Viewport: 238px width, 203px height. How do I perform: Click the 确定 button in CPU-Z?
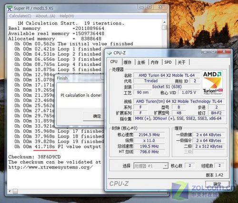pos(217,185)
